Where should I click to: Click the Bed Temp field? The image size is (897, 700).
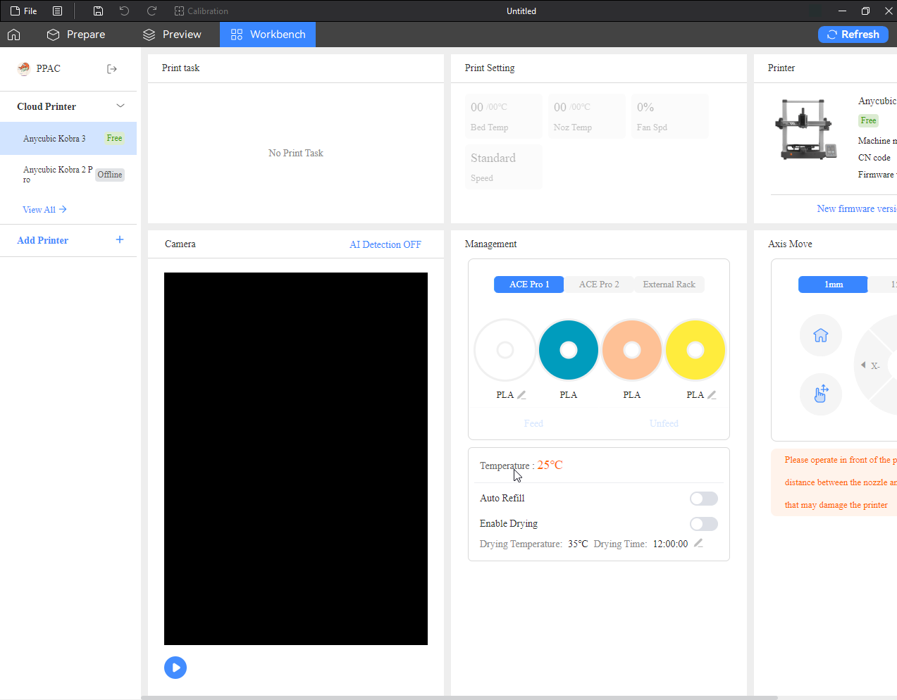(504, 116)
